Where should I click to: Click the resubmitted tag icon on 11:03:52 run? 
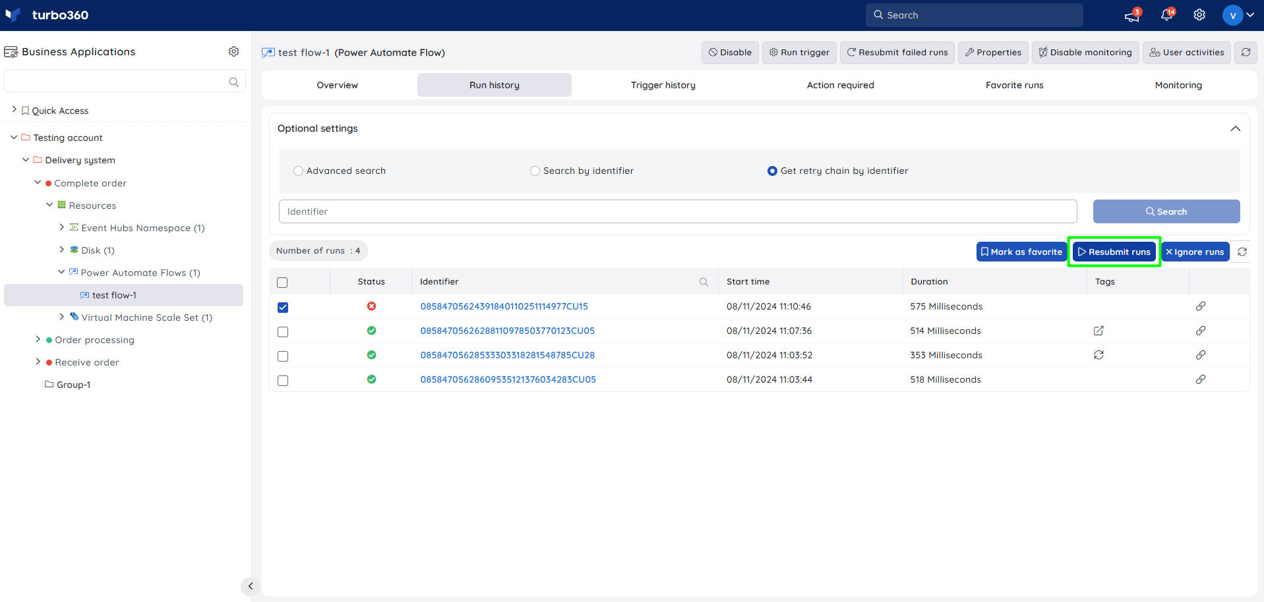(x=1098, y=355)
